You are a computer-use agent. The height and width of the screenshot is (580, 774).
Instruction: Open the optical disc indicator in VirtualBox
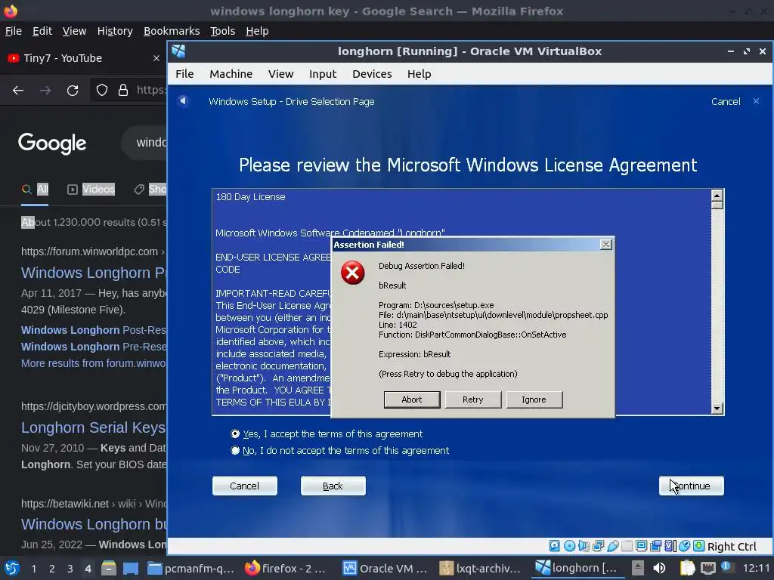[569, 546]
